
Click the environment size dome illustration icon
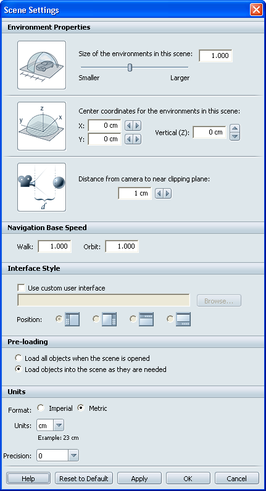pyautogui.click(x=42, y=65)
